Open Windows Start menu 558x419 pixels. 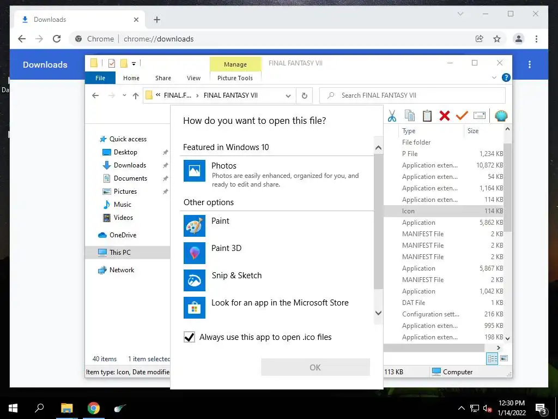tap(13, 408)
